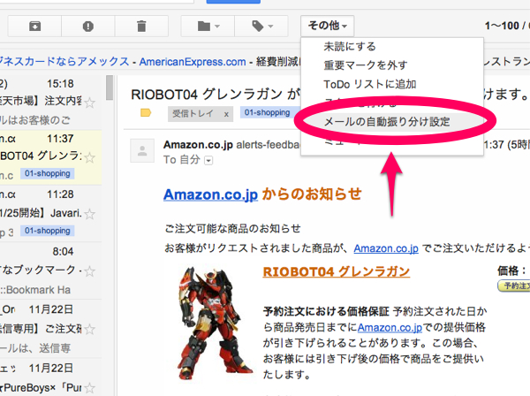
Task: Star the 11:28 Javari email
Action: click(x=90, y=214)
